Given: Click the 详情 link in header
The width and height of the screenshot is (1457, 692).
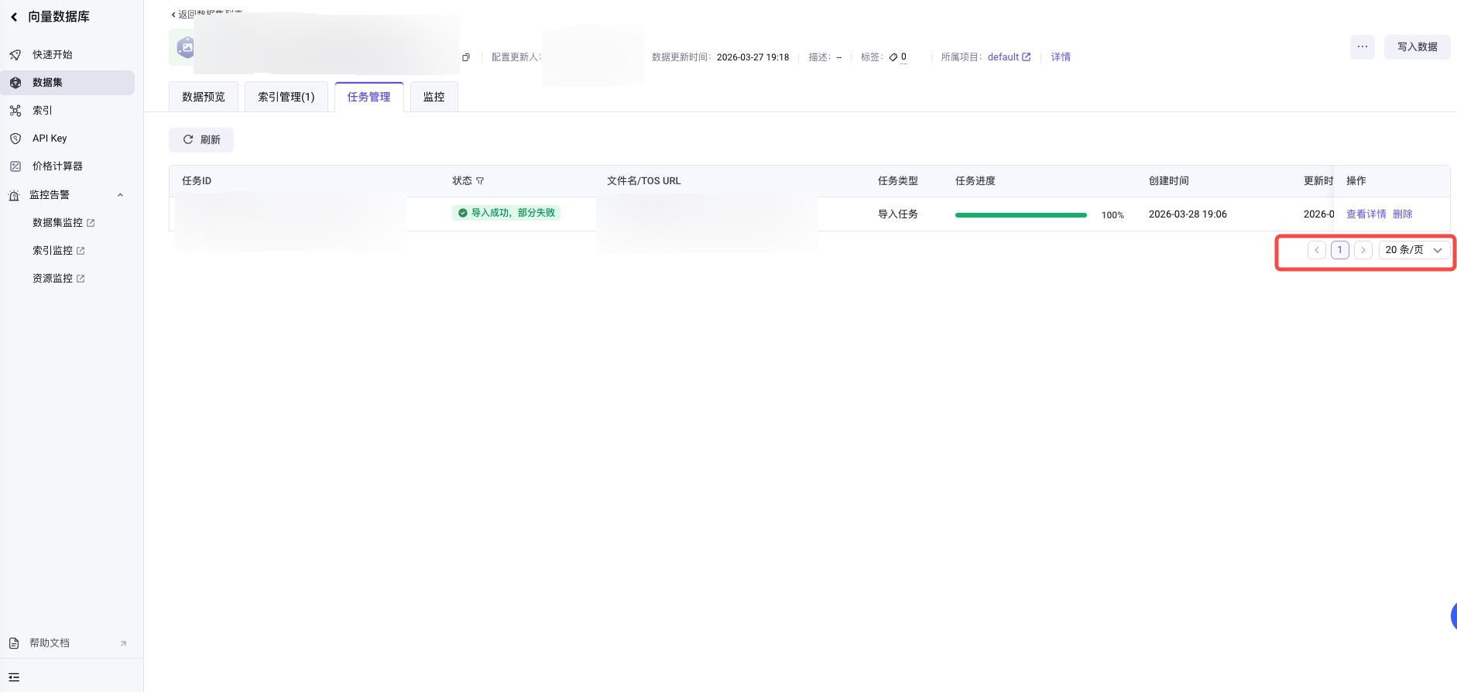Looking at the screenshot, I should [x=1061, y=57].
